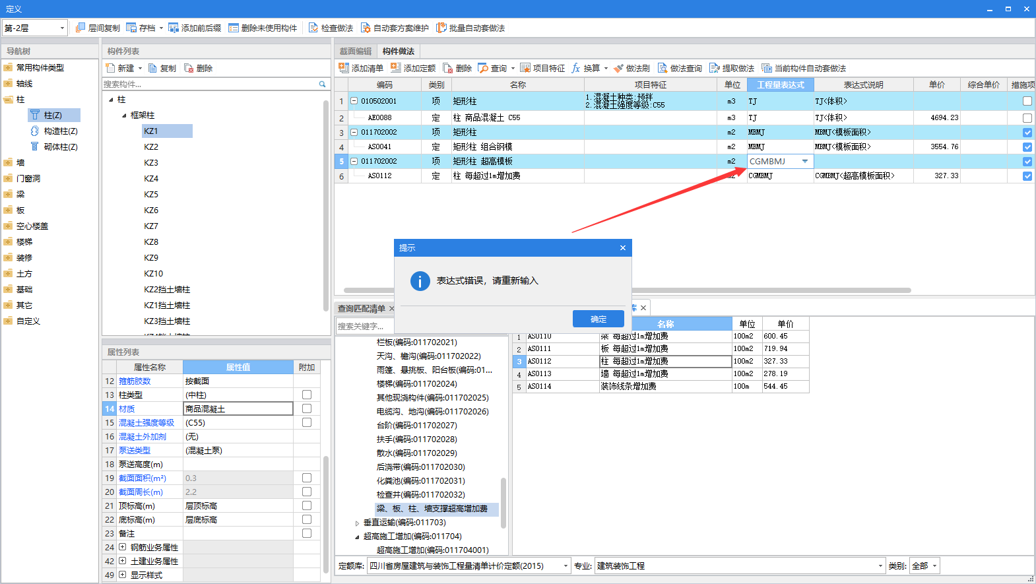The image size is (1036, 584).
Task: Click the 层间复制 toolbar icon
Action: click(x=81, y=28)
